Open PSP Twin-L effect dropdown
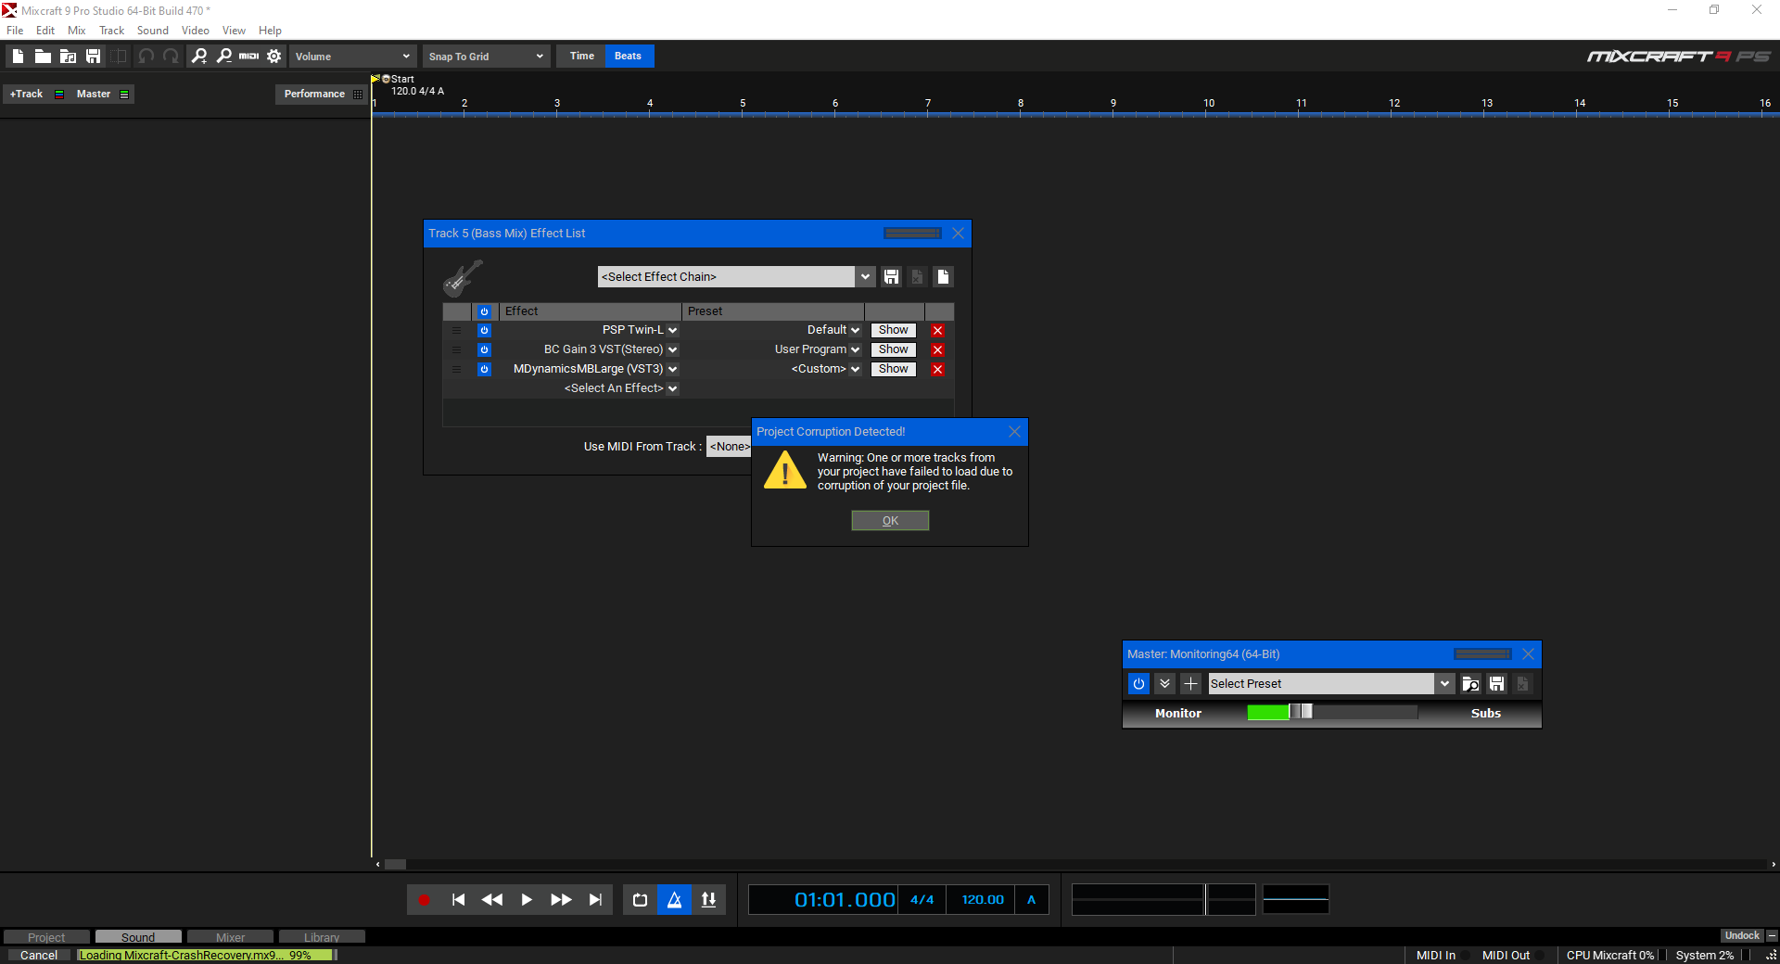The image size is (1780, 964). 673,331
